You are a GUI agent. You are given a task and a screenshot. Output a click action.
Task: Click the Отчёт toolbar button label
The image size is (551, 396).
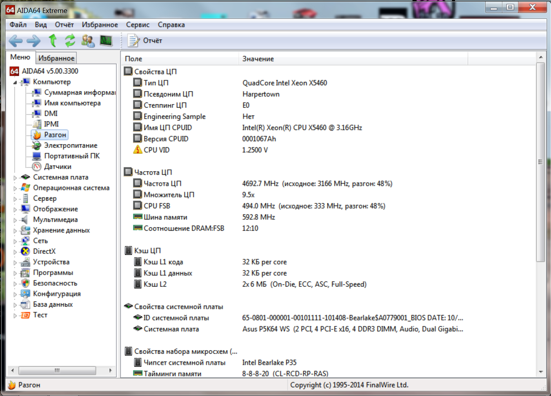153,40
